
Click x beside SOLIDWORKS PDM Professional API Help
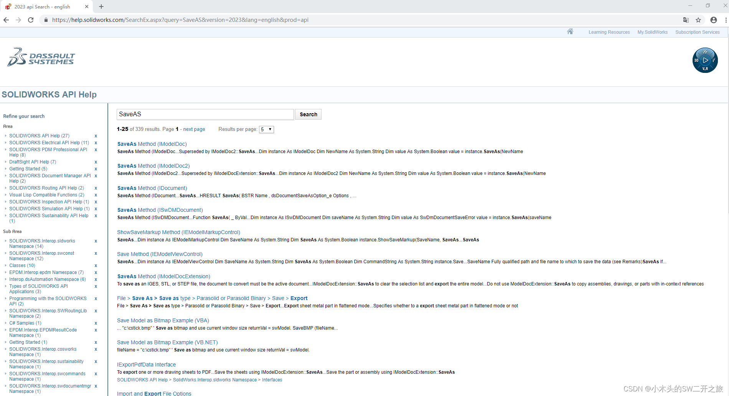(96, 150)
